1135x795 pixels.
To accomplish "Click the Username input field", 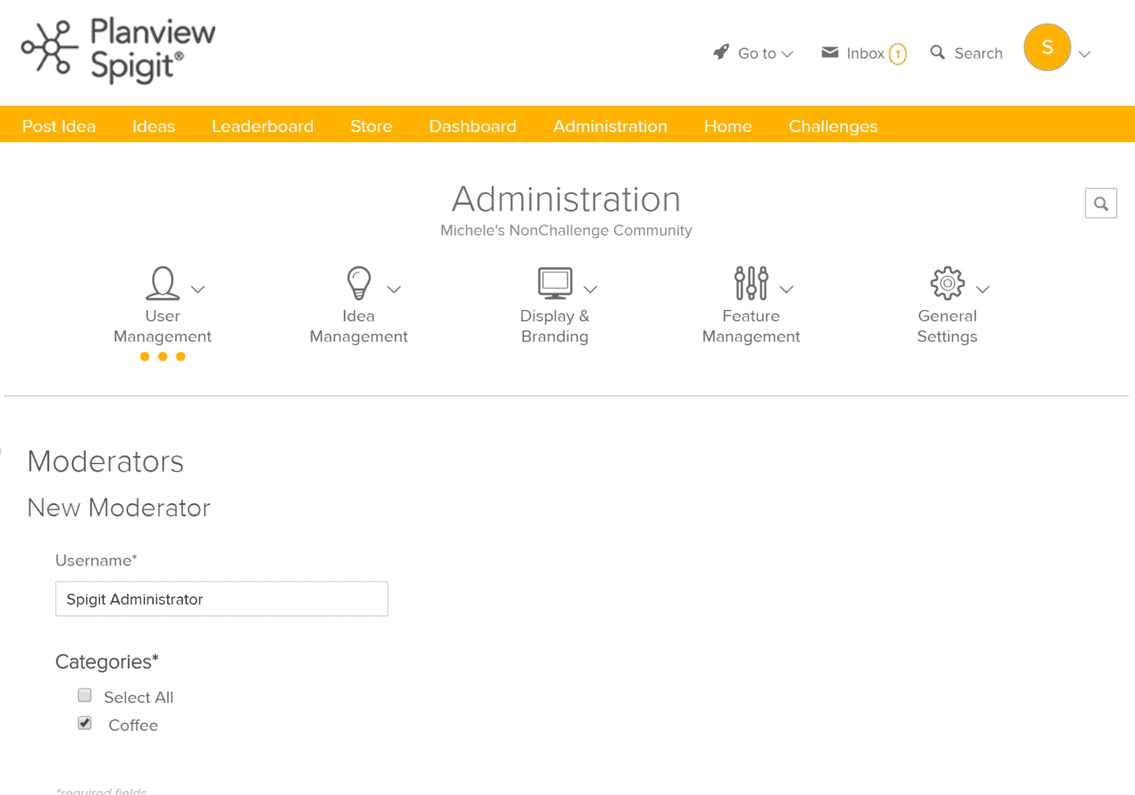I will coord(221,599).
